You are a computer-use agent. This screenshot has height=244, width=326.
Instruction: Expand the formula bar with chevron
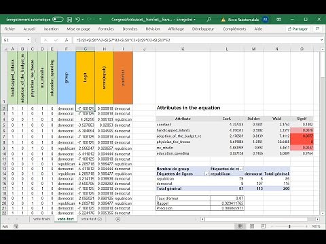pyautogui.click(x=321, y=40)
